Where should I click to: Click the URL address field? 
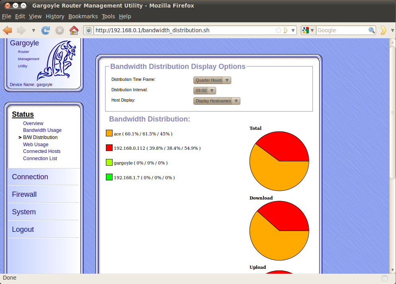(x=184, y=30)
